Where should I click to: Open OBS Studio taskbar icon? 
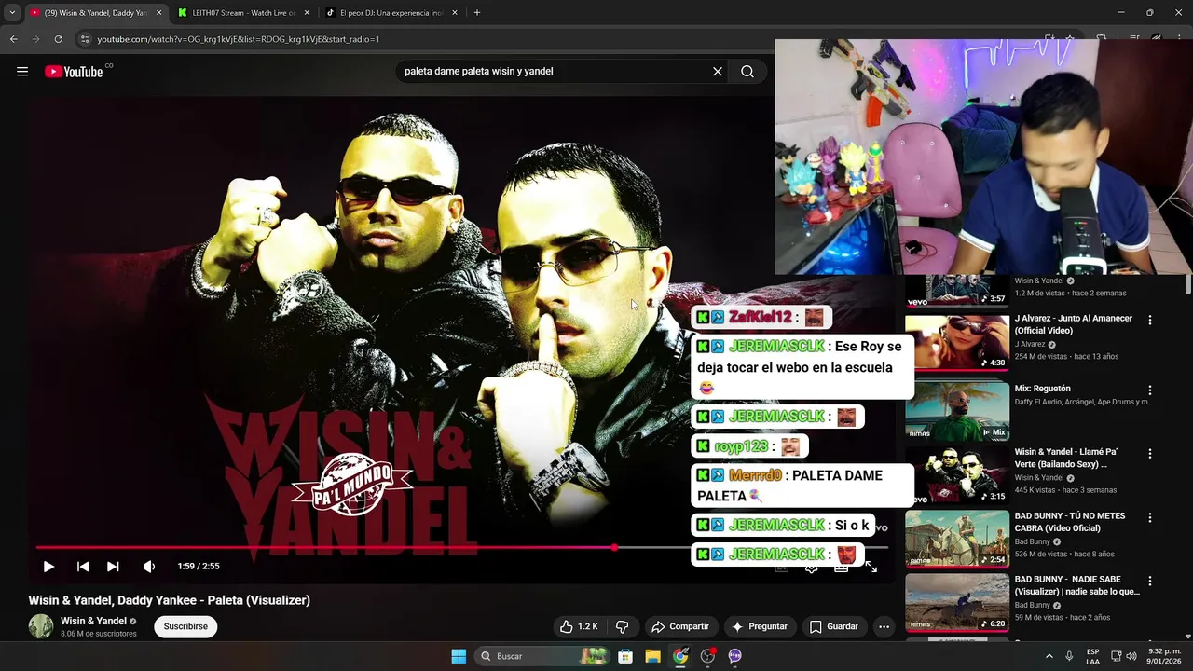tap(707, 656)
